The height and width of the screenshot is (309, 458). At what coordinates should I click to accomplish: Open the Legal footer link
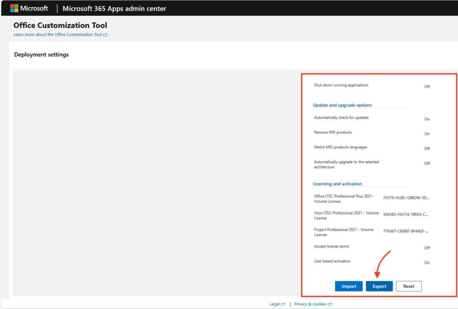275,304
